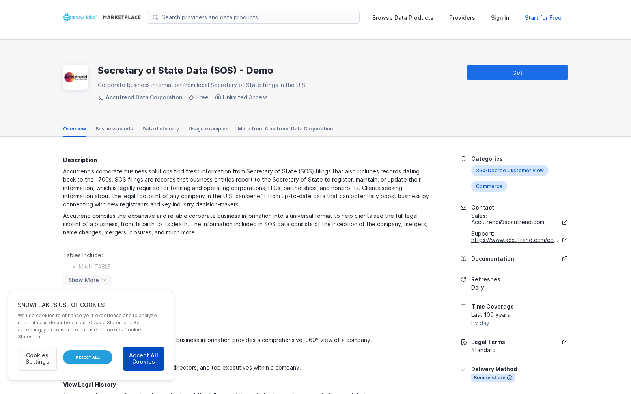The width and height of the screenshot is (631, 394).
Task: Open Cookies Settings
Action: [37, 359]
